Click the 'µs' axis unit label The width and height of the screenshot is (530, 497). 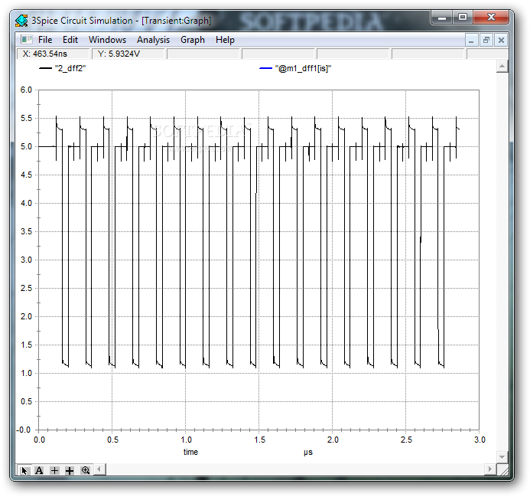pos(308,453)
